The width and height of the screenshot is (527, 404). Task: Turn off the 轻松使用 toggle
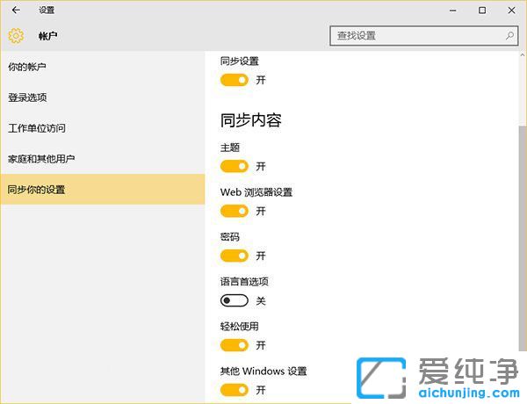click(x=235, y=345)
